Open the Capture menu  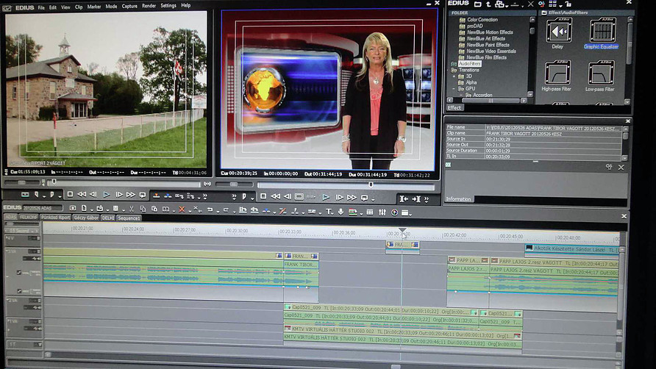(129, 6)
